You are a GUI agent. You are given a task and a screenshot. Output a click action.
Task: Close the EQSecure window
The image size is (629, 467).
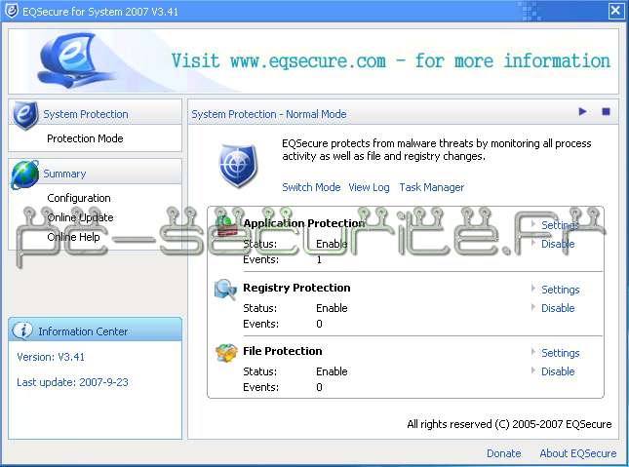tap(615, 11)
